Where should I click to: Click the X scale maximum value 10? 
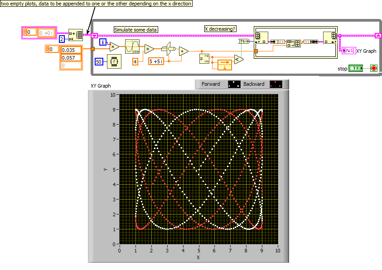click(277, 251)
